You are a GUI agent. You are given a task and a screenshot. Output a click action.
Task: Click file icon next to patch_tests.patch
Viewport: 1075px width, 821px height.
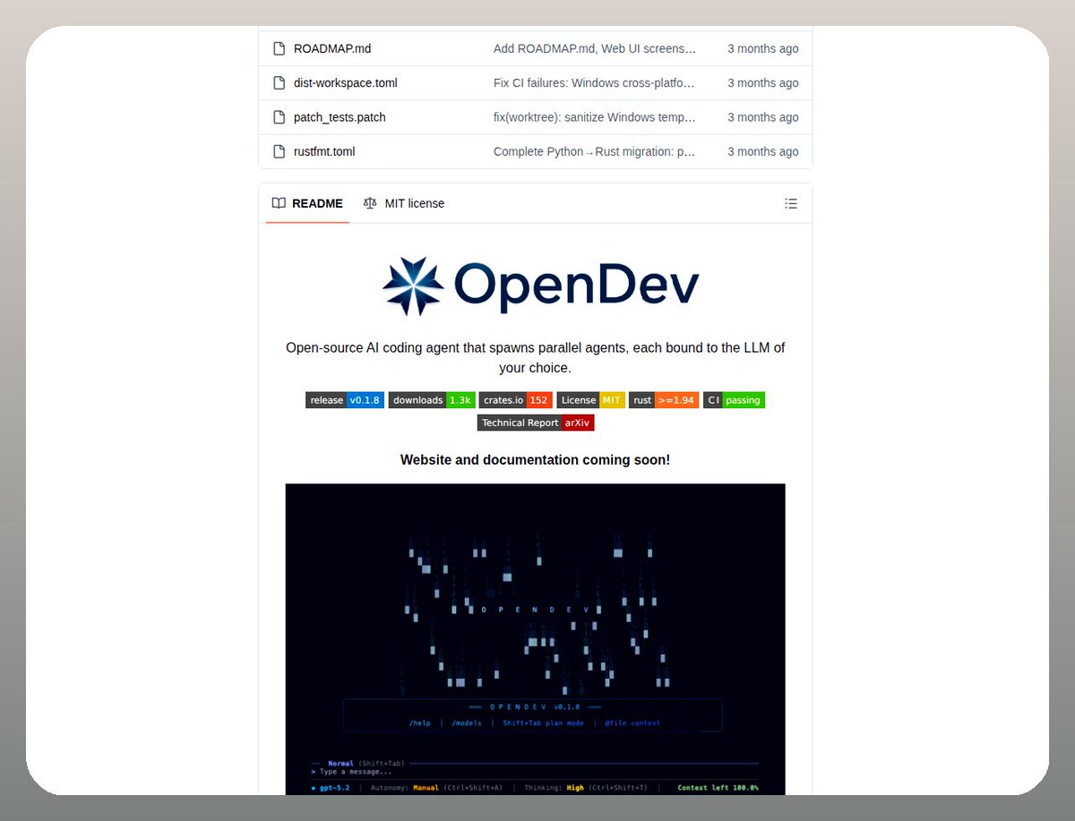point(279,117)
